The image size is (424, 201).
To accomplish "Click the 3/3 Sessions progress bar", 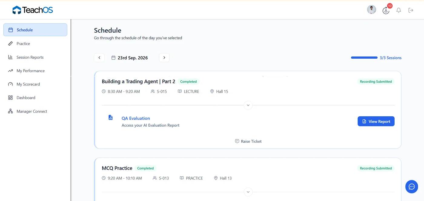I will (364, 58).
